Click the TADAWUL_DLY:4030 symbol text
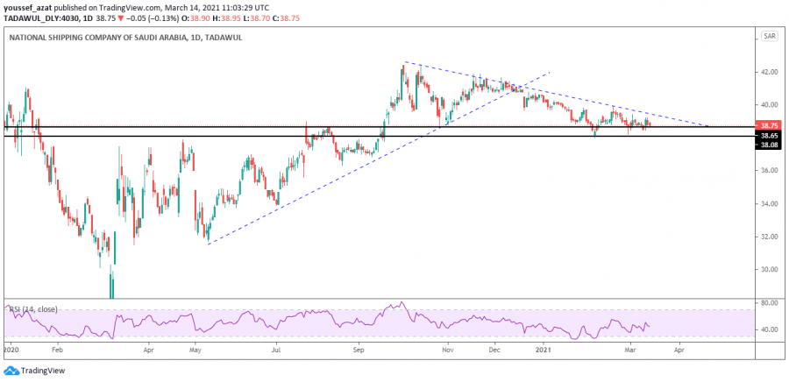The height and width of the screenshot is (382, 789). (x=37, y=16)
